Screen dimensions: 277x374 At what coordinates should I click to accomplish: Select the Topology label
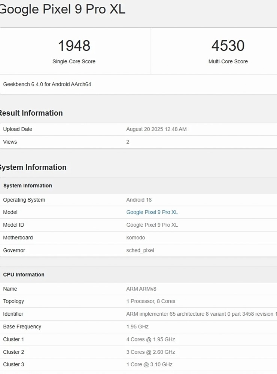13,301
